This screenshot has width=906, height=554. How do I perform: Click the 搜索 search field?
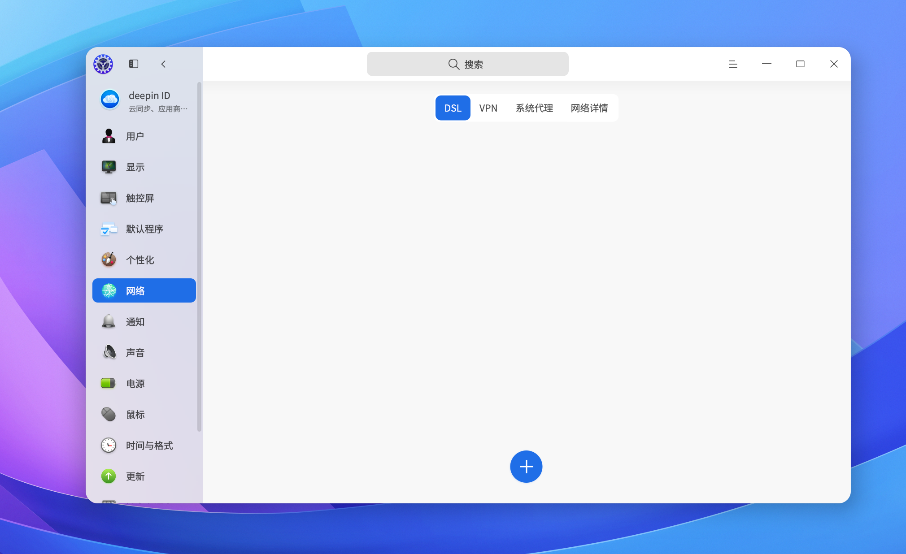[x=468, y=64]
